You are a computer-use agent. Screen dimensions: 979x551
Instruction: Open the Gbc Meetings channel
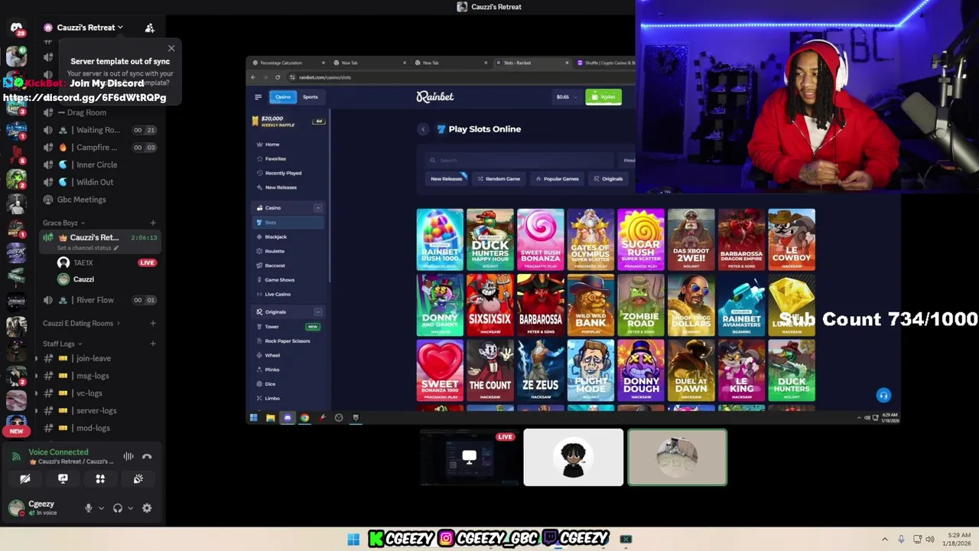pos(99,200)
